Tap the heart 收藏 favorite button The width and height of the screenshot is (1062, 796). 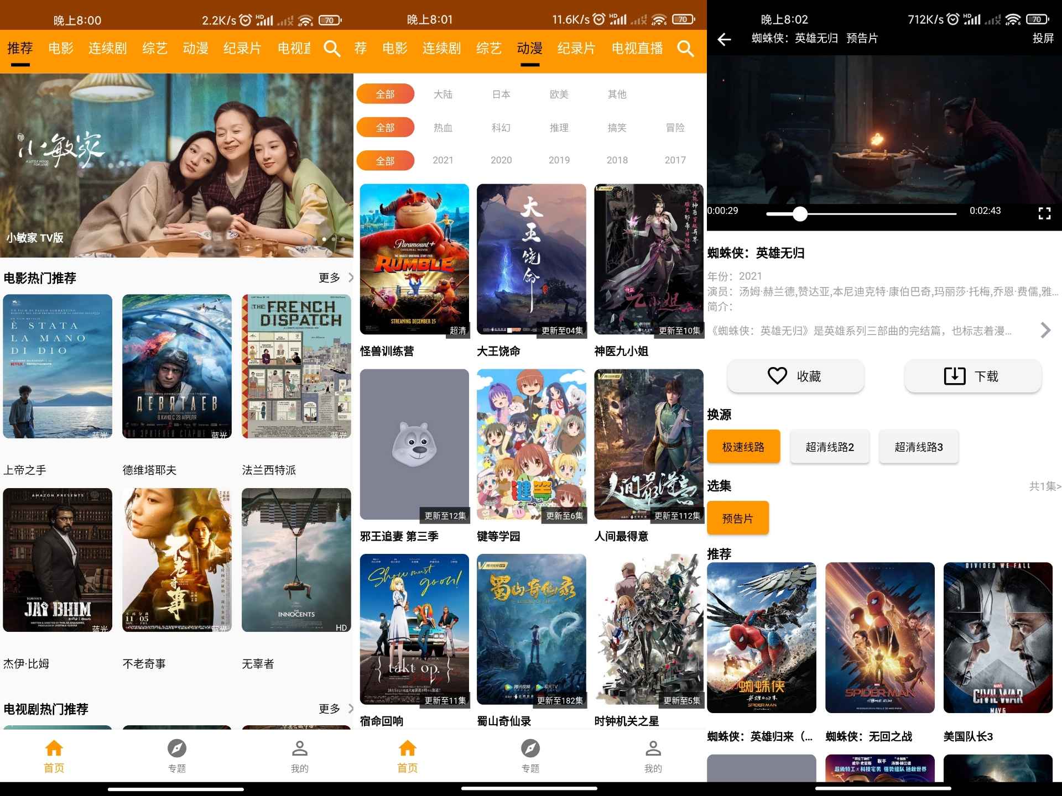[795, 376]
